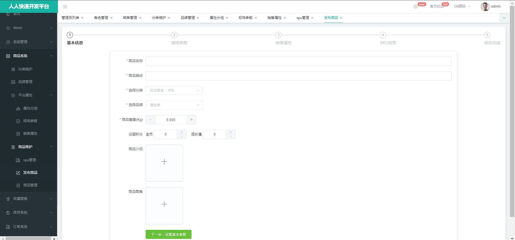This screenshot has height=240, width=515.
Task: Decrease 商品重量 with minus button
Action: point(150,120)
